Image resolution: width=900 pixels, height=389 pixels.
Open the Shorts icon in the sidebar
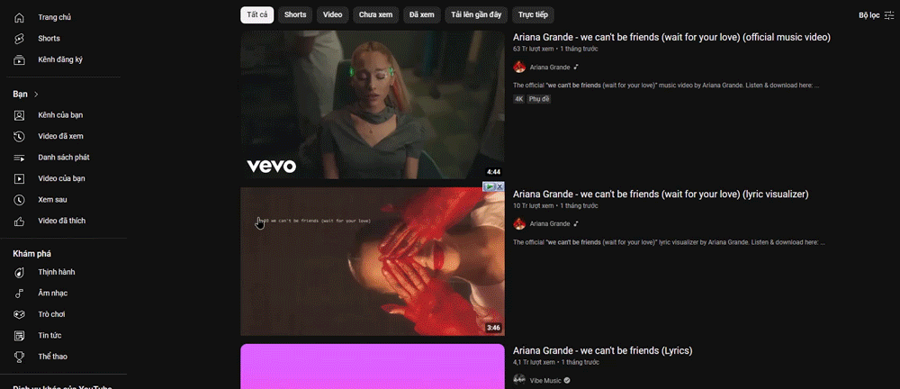coord(19,39)
